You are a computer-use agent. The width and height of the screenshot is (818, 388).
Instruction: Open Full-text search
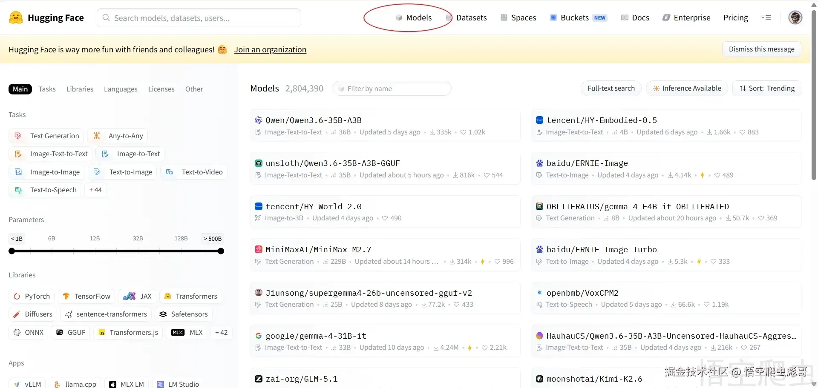point(611,88)
